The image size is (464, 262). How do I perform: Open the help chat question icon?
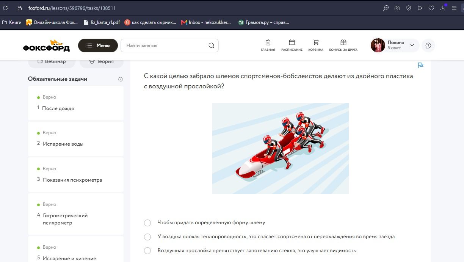click(x=428, y=45)
